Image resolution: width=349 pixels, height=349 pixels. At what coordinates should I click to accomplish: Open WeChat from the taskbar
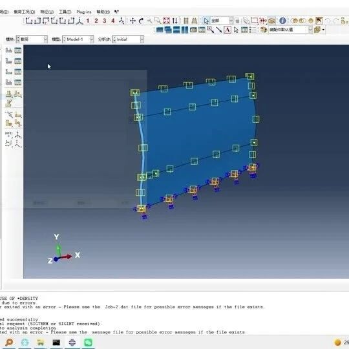click(89, 342)
